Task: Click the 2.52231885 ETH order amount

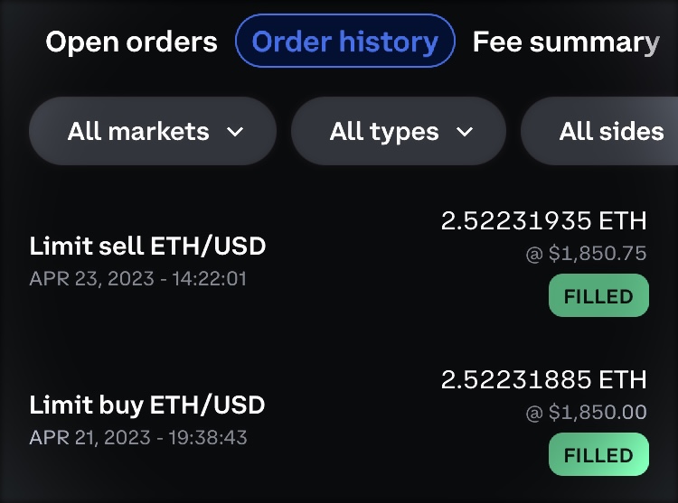Action: coord(544,379)
